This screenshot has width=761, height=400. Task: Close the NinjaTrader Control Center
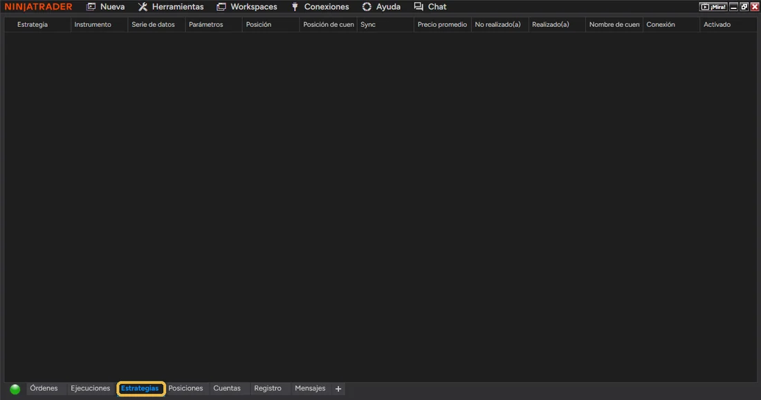755,7
